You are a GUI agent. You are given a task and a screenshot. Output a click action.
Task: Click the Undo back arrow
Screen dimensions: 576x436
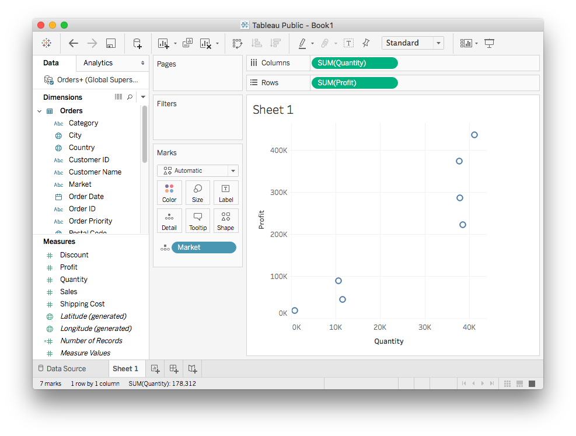(74, 43)
